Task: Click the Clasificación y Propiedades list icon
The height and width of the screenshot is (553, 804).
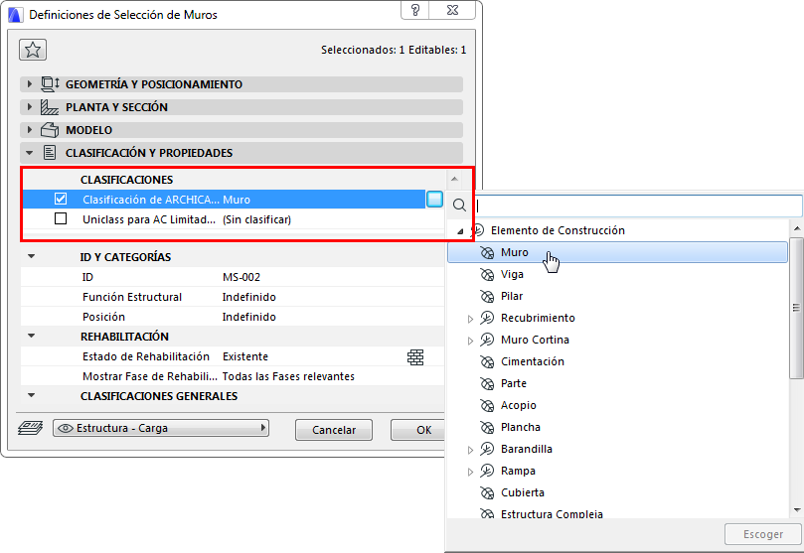Action: (50, 153)
